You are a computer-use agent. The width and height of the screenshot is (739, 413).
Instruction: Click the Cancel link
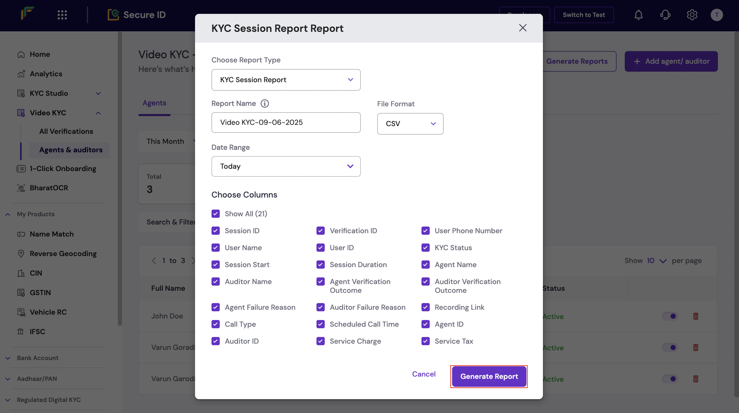point(424,374)
